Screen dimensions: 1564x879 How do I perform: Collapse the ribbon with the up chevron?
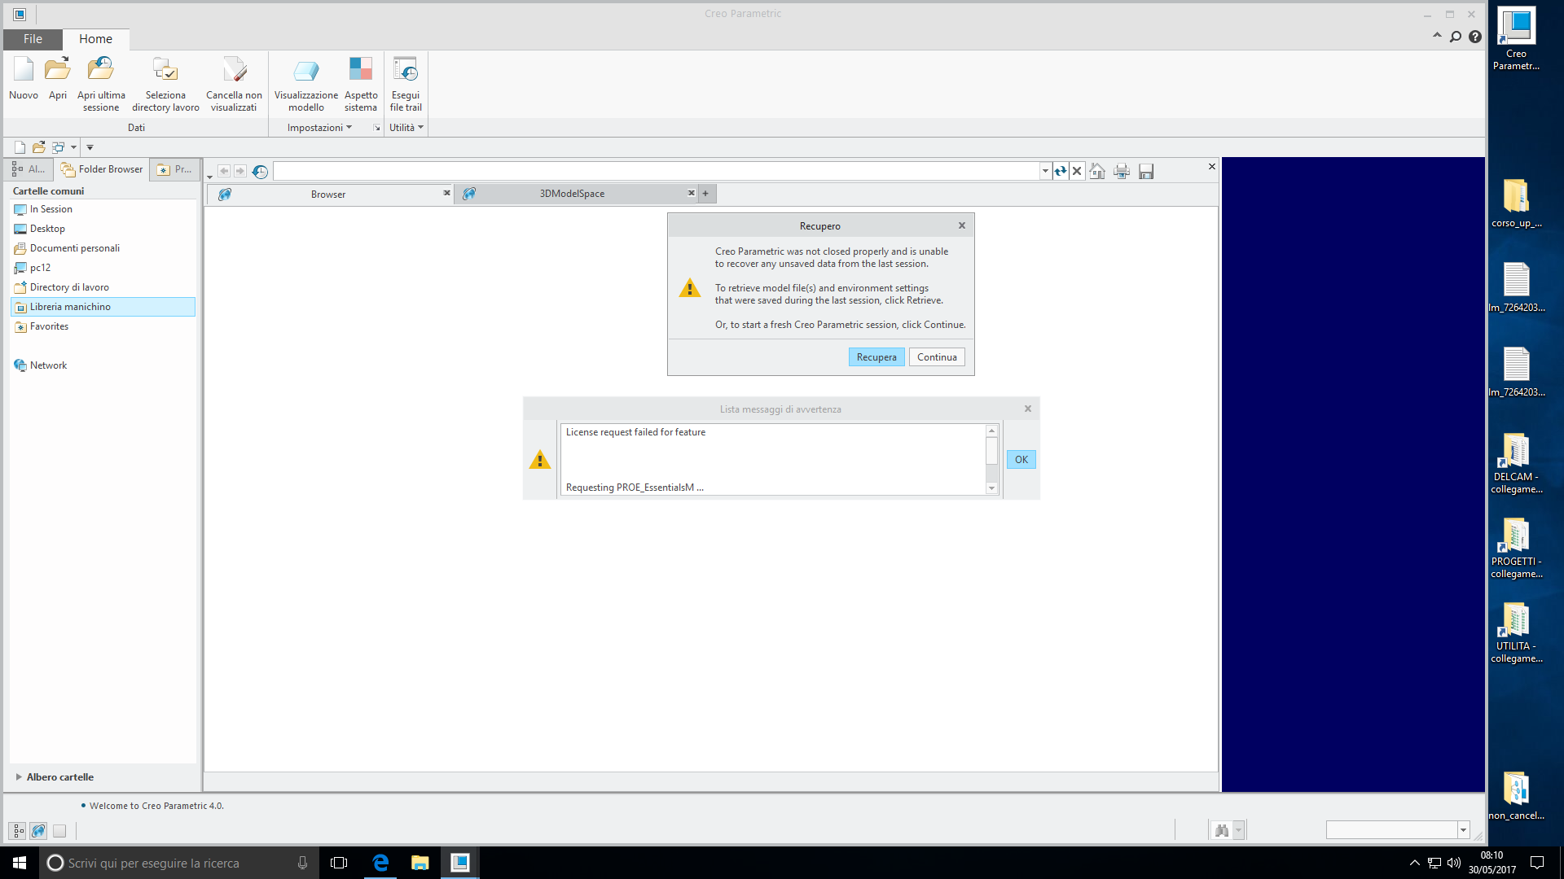[x=1437, y=36]
